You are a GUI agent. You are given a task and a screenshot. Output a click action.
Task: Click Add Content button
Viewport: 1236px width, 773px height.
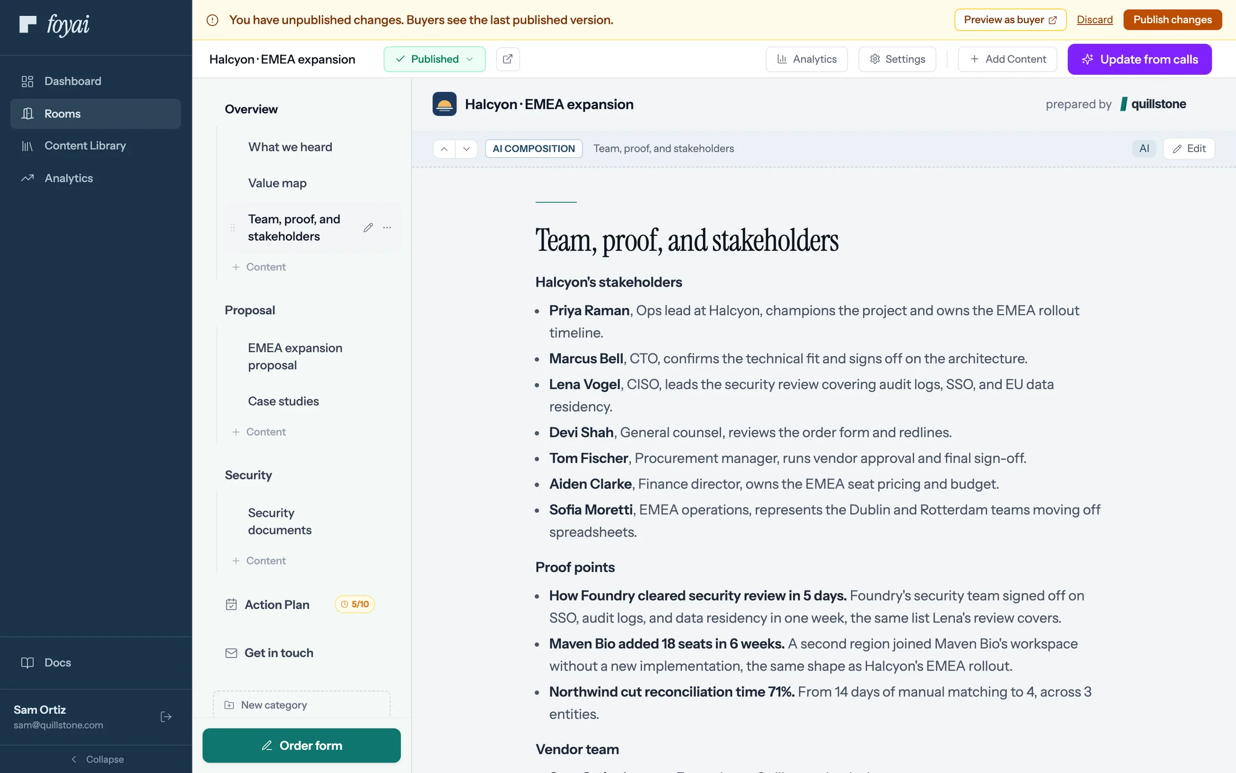1007,59
